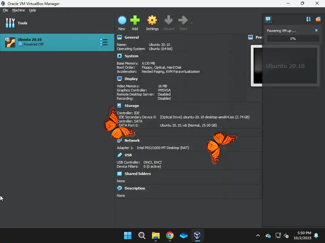Viewport: 325px width, 243px height.
Task: Open the Shared folders header link
Action: 138,174
